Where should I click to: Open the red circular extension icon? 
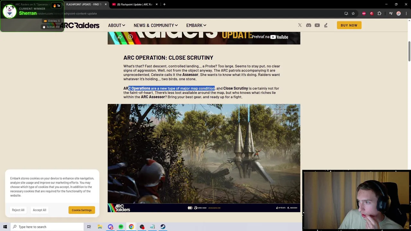372,13
